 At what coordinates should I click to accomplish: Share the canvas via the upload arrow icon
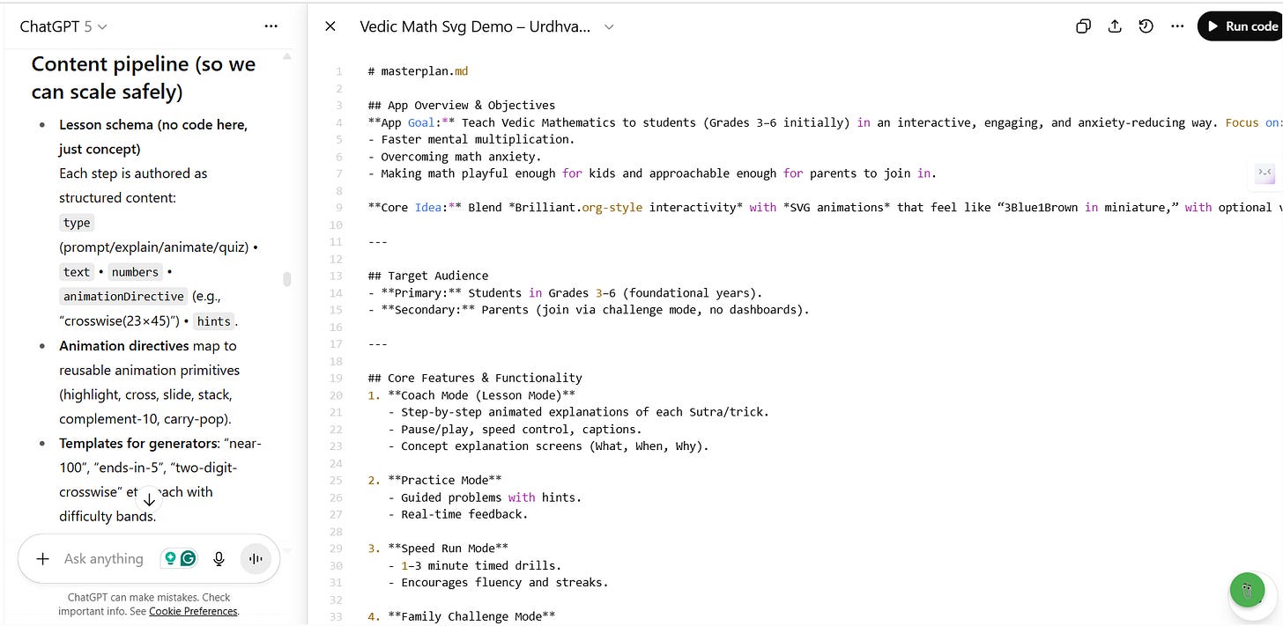(1115, 26)
